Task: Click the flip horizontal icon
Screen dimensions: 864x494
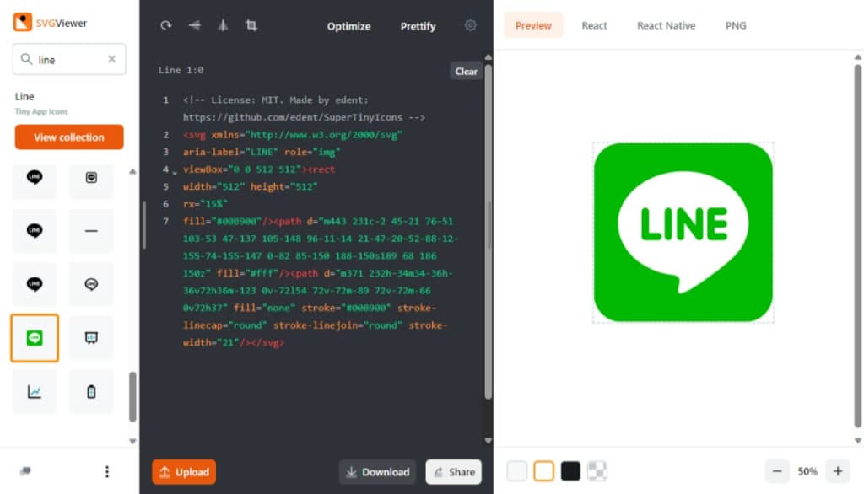Action: click(195, 25)
